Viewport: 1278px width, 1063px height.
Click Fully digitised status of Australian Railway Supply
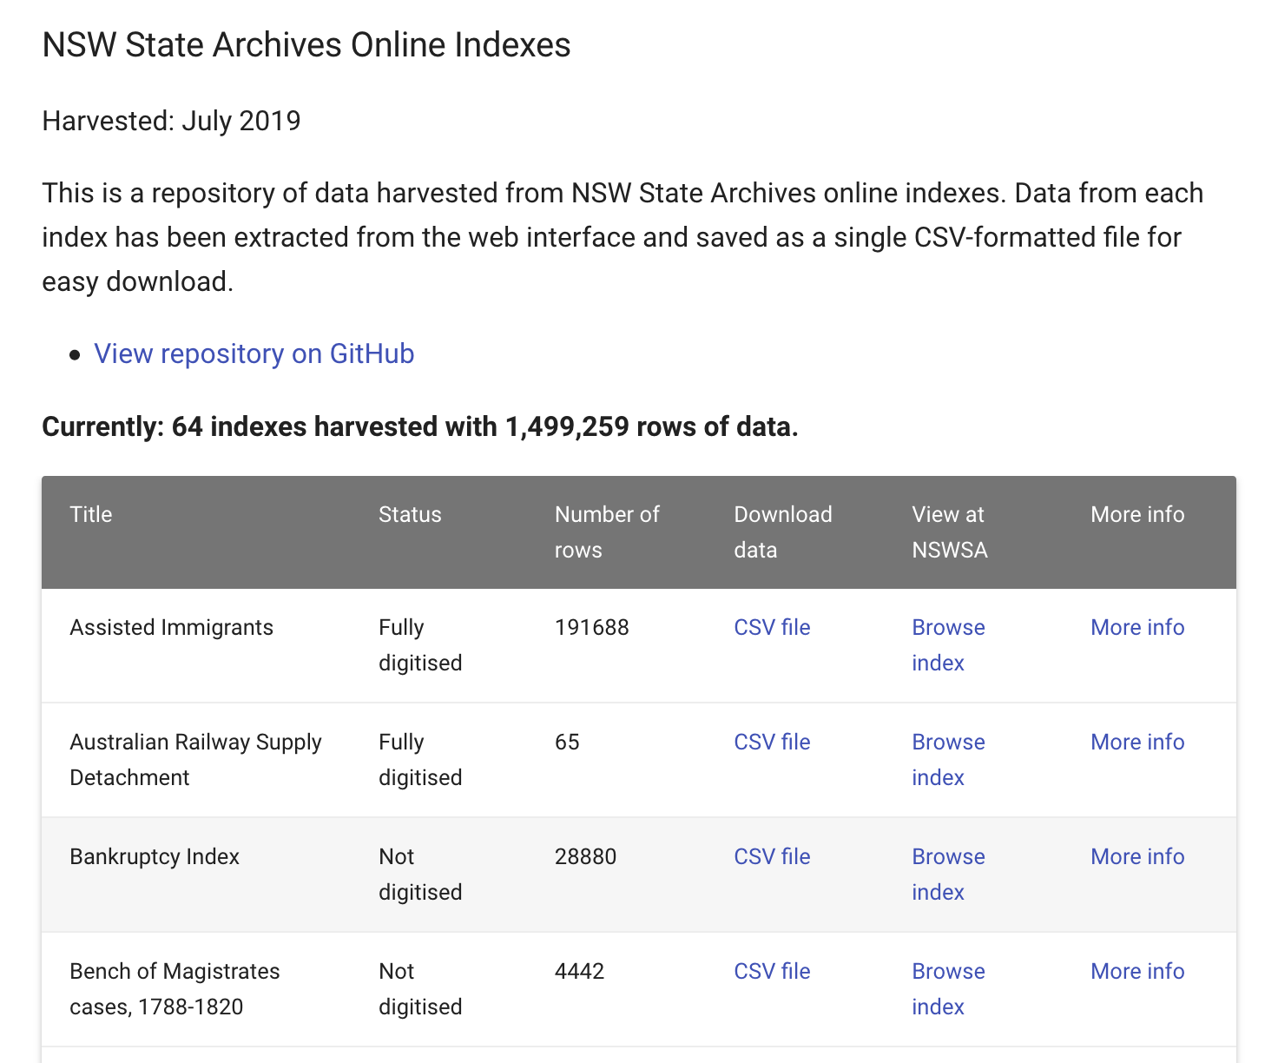420,760
